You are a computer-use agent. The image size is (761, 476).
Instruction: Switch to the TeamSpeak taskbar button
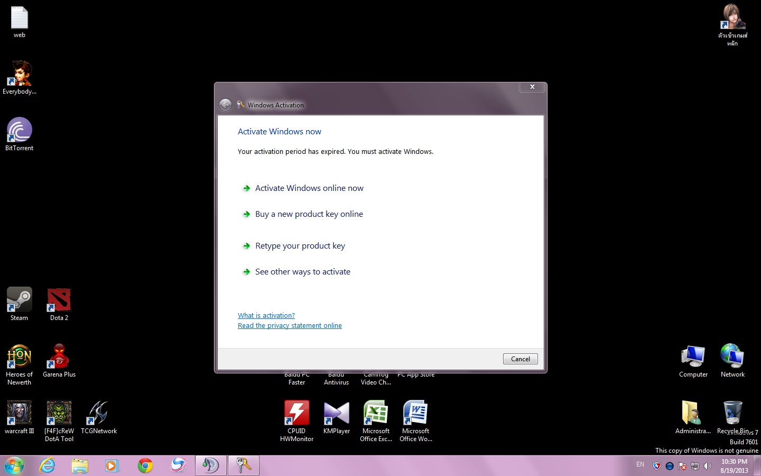(211, 466)
